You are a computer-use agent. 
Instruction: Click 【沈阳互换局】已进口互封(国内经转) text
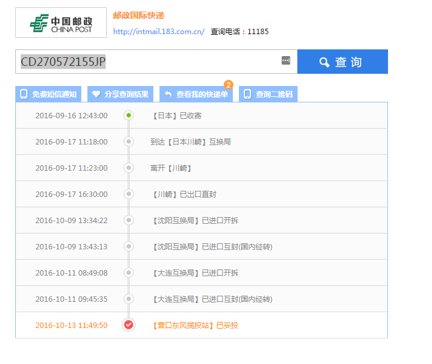[x=211, y=246]
